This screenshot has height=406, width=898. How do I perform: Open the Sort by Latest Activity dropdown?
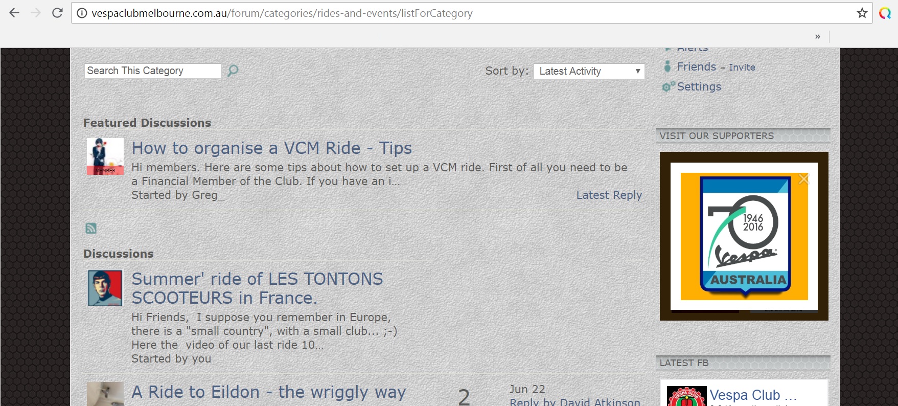[x=589, y=71]
